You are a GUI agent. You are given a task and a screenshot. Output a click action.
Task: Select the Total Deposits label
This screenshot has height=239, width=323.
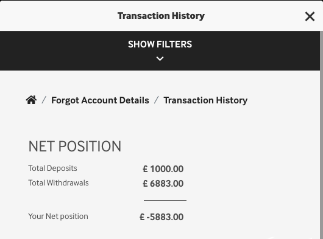(52, 168)
